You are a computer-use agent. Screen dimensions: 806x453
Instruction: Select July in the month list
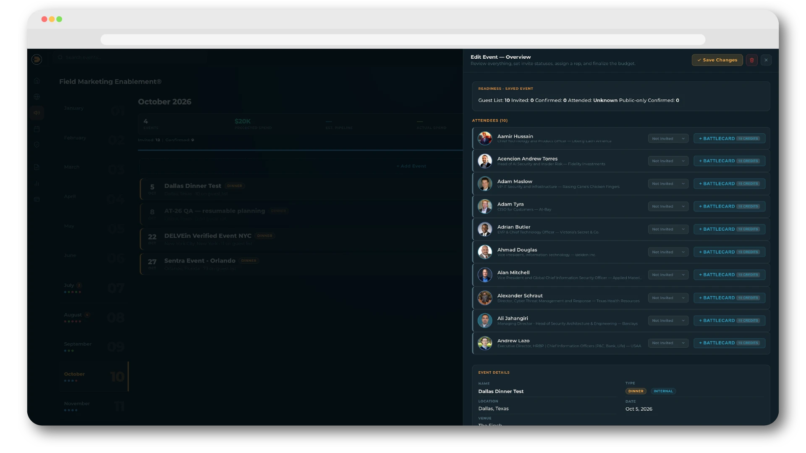click(x=94, y=287)
